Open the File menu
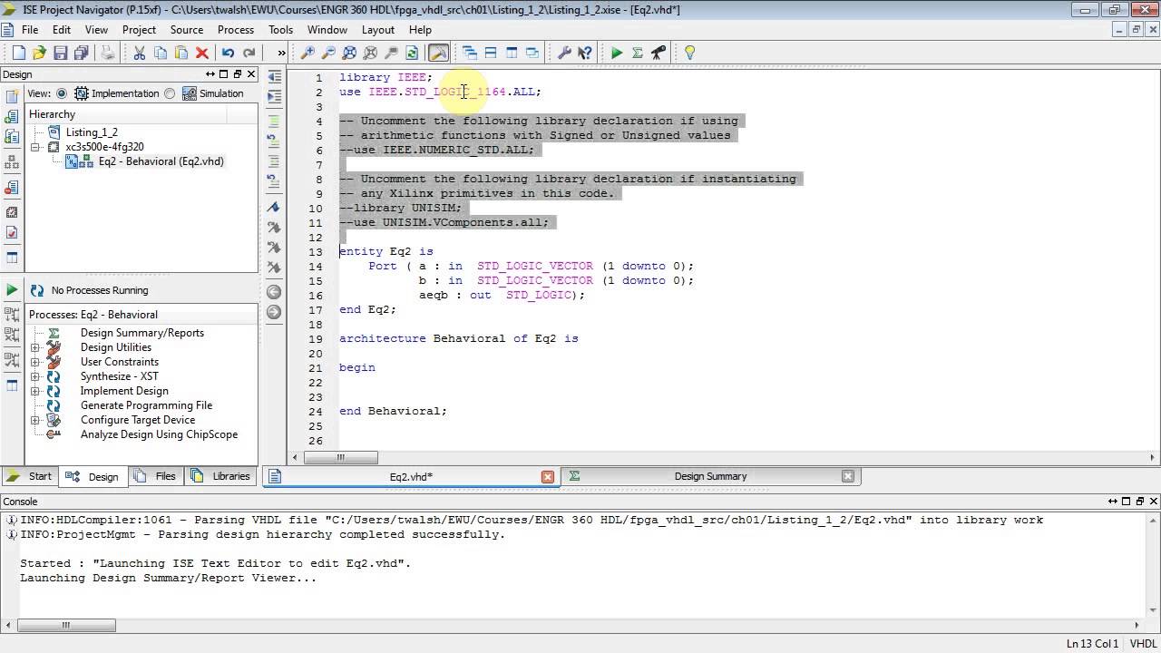This screenshot has width=1161, height=653. click(x=30, y=30)
